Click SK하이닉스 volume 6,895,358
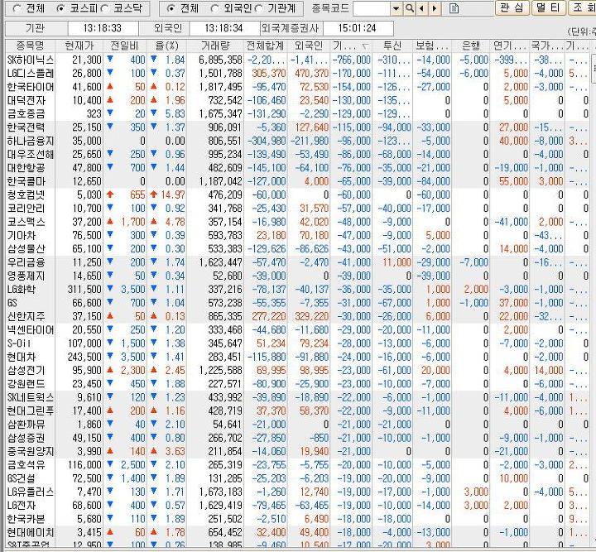The image size is (596, 552). 220,60
